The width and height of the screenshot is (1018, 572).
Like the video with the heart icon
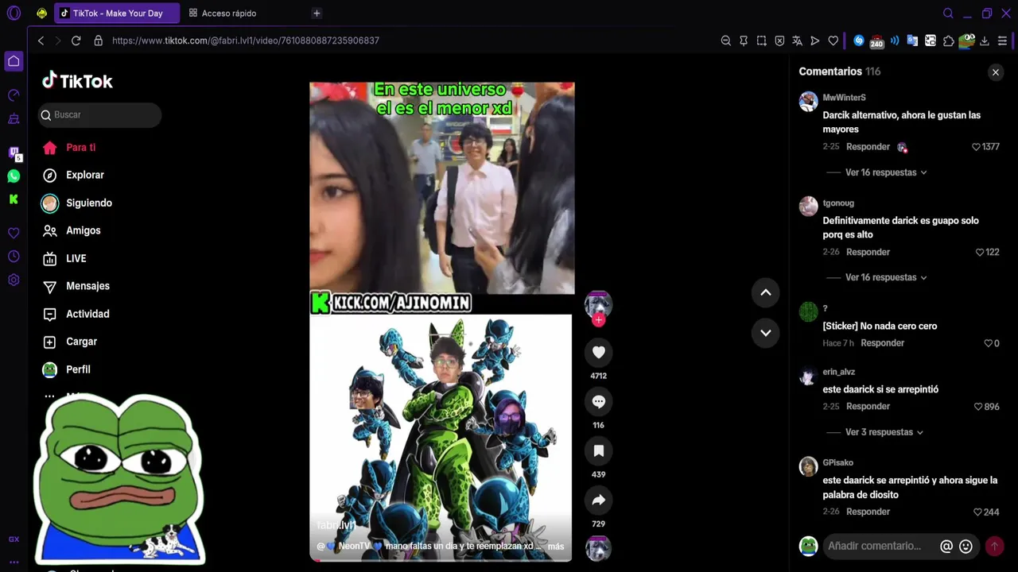coord(598,352)
